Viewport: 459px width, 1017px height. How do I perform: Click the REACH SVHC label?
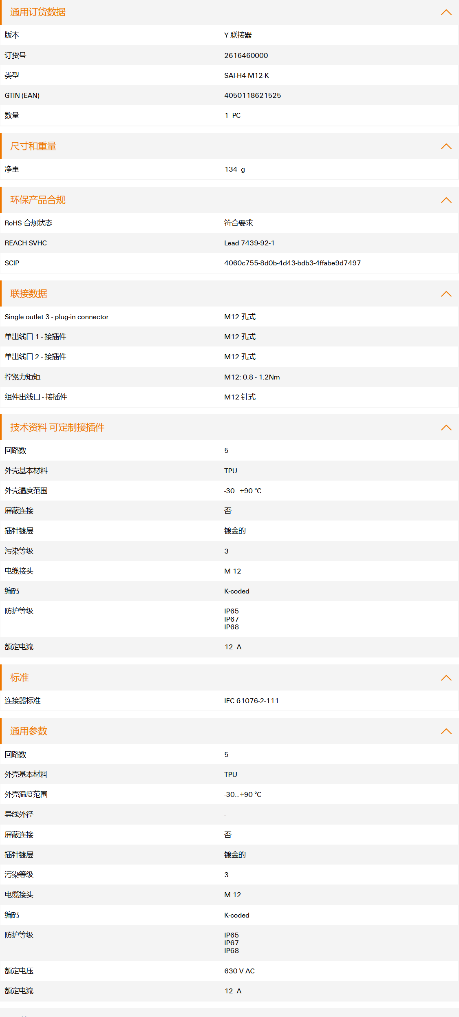26,243
